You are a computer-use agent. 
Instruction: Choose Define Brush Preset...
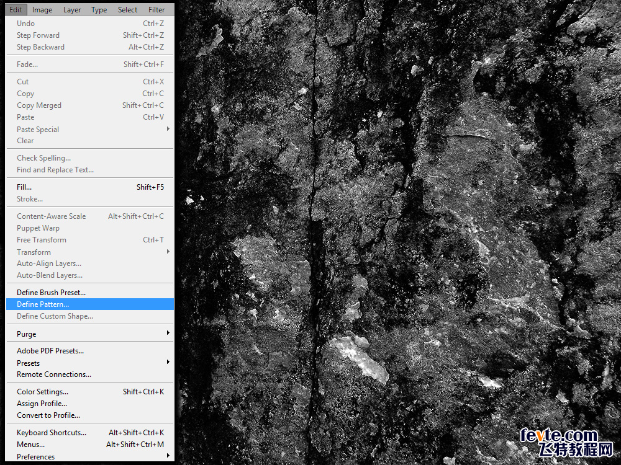pos(90,293)
